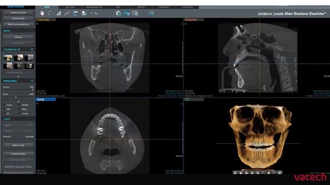
Task: Reset Colores del VR with refresh icon
Action: click(32, 49)
